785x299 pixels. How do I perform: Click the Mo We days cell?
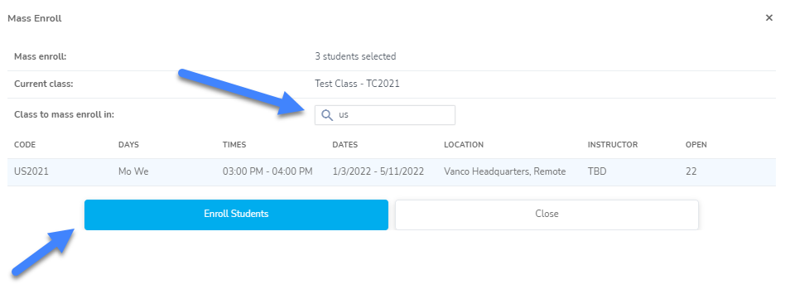(133, 171)
